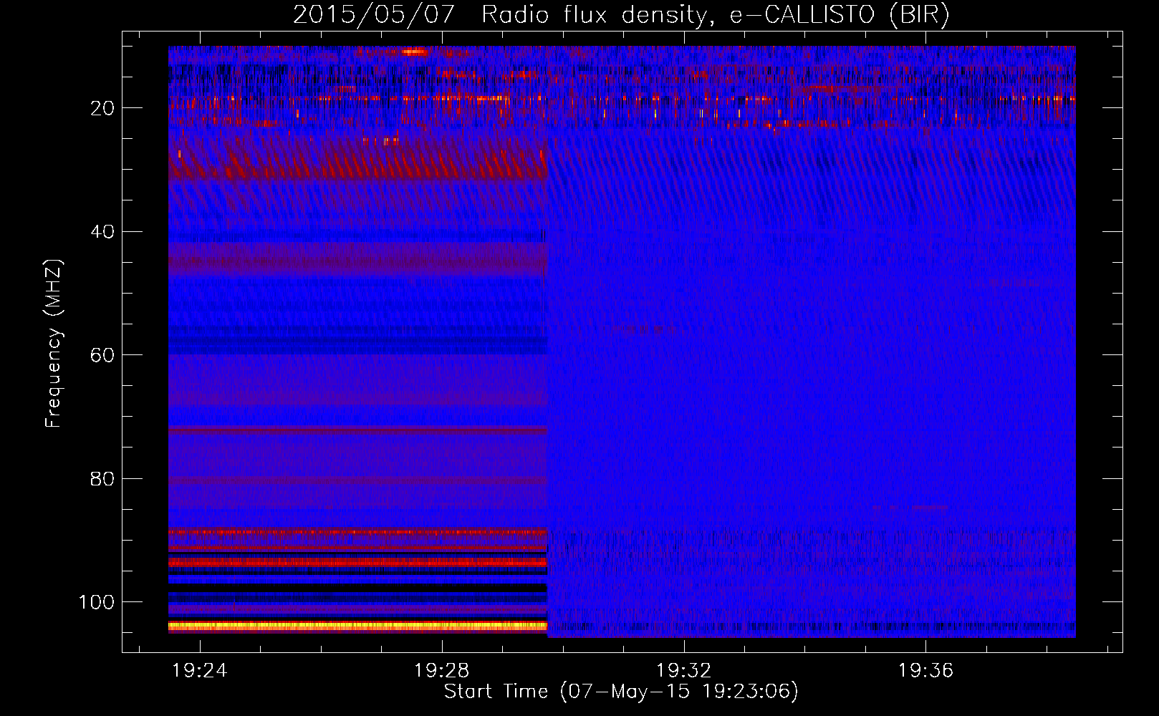Image resolution: width=1159 pixels, height=716 pixels.
Task: Click the 40 MHz frequency tick label
Action: 102,232
